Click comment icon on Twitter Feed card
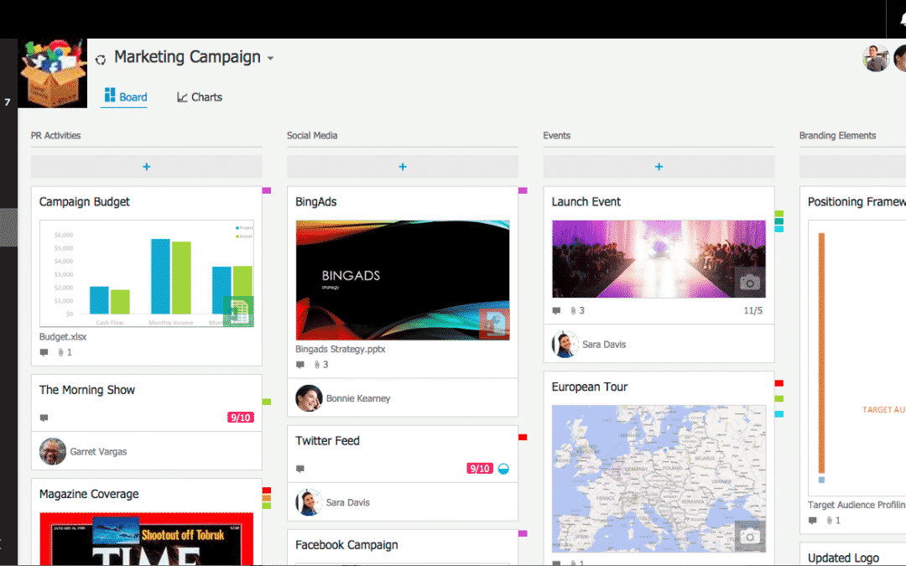 [299, 469]
